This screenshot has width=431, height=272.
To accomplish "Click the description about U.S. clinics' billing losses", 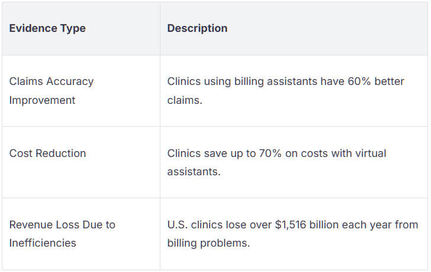I will [x=292, y=234].
